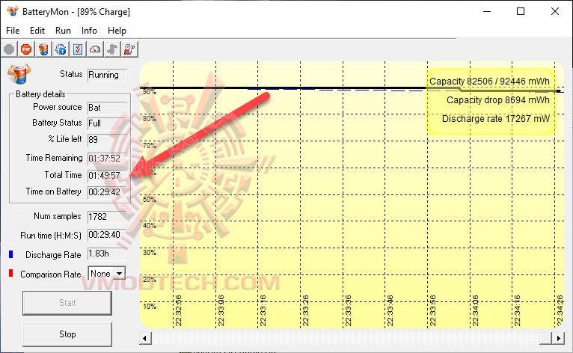Click the Discharge Rate value 1.83h
The width and height of the screenshot is (573, 353).
click(x=99, y=254)
